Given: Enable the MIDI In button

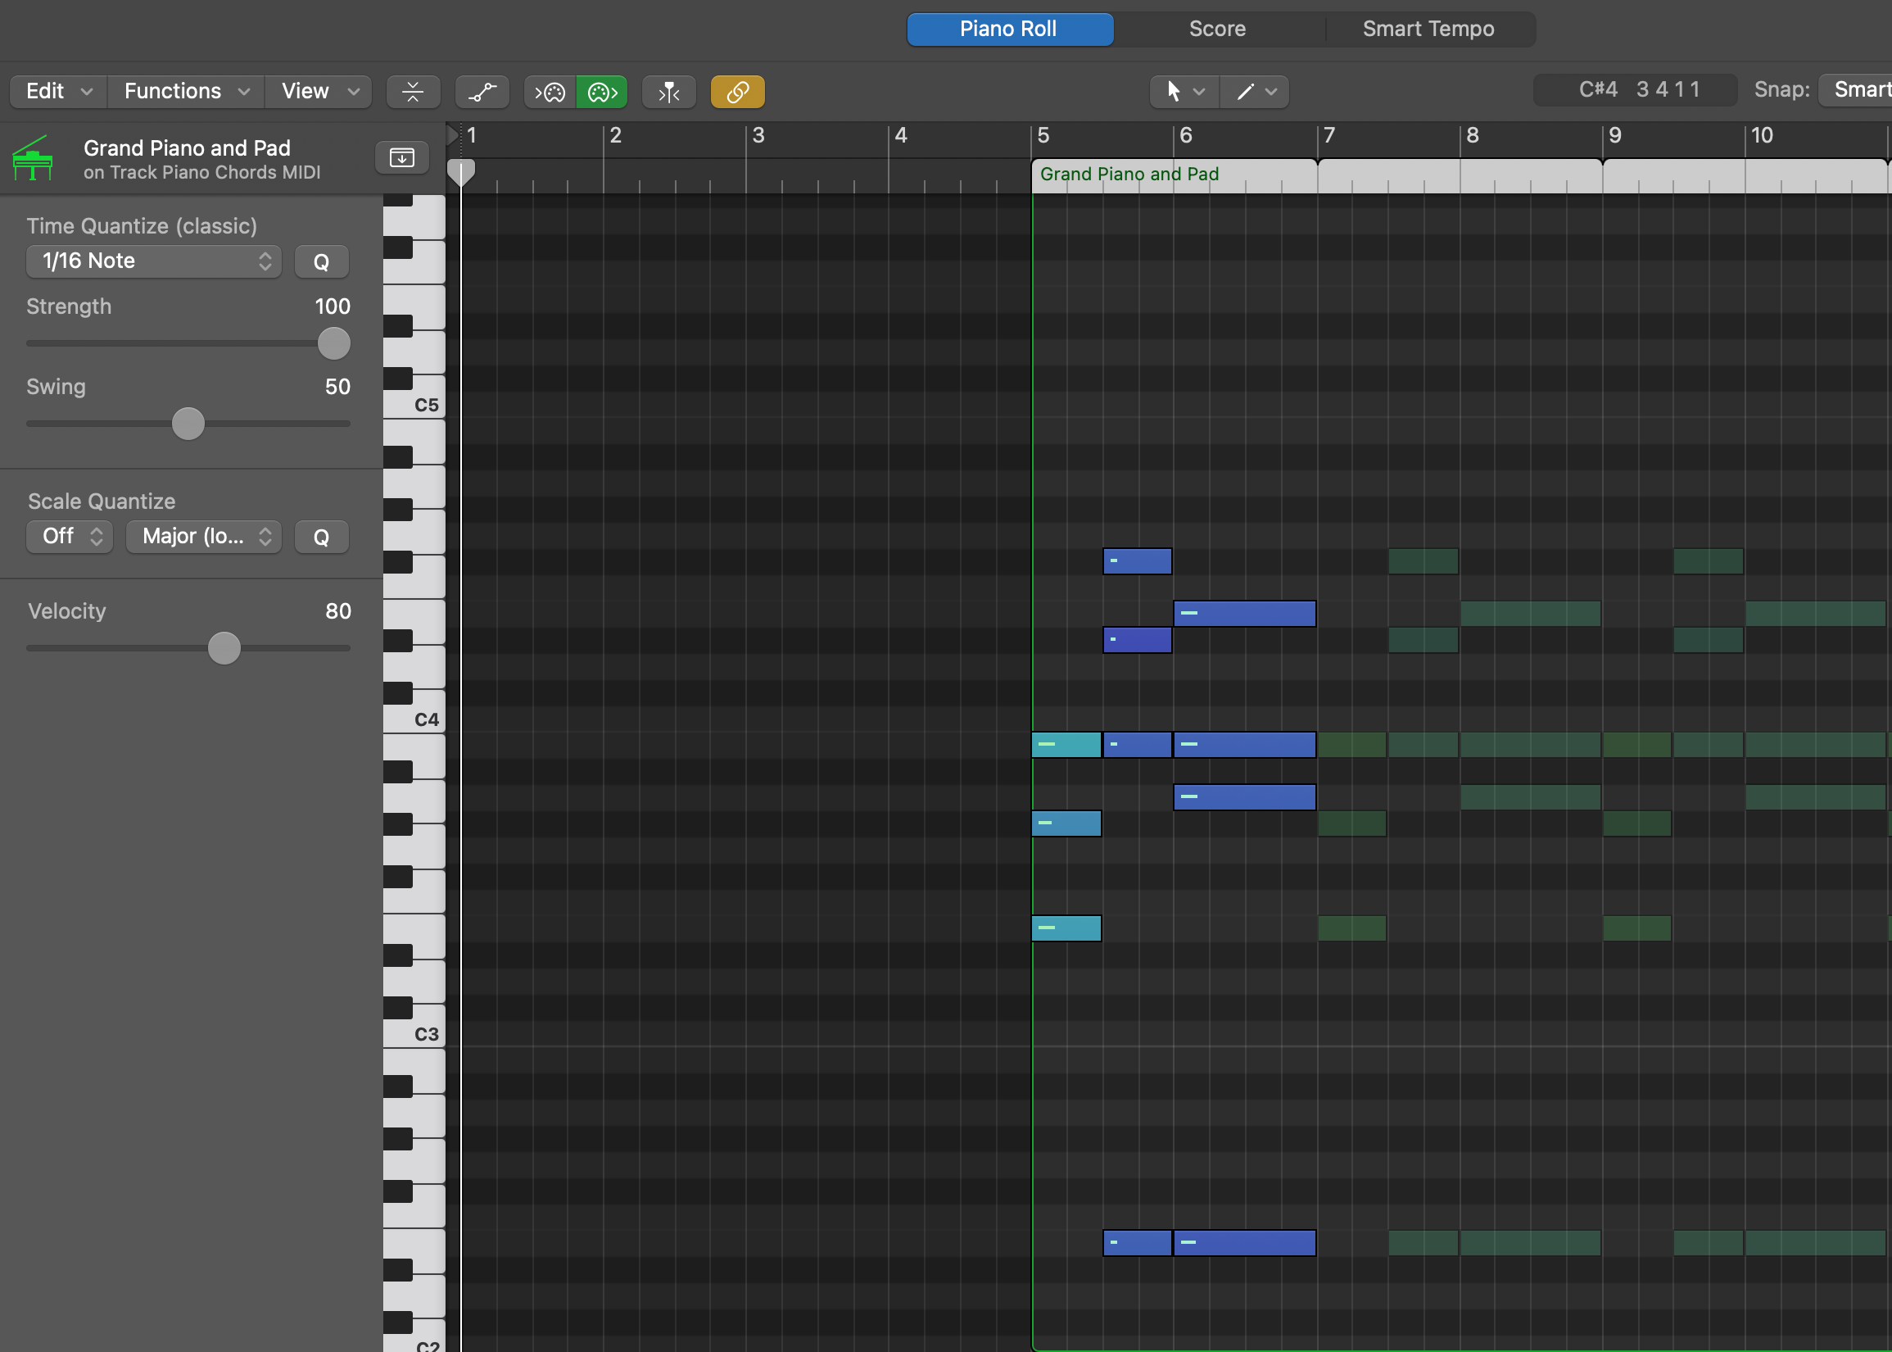Looking at the screenshot, I should (x=550, y=92).
